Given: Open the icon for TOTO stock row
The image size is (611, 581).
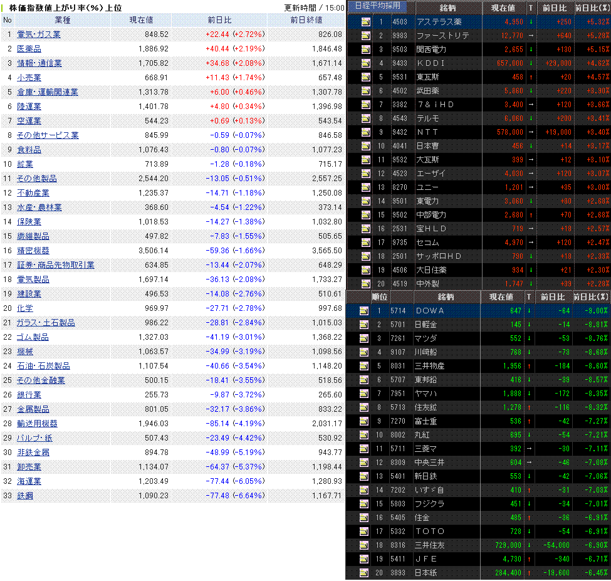Looking at the screenshot, I should (365, 531).
